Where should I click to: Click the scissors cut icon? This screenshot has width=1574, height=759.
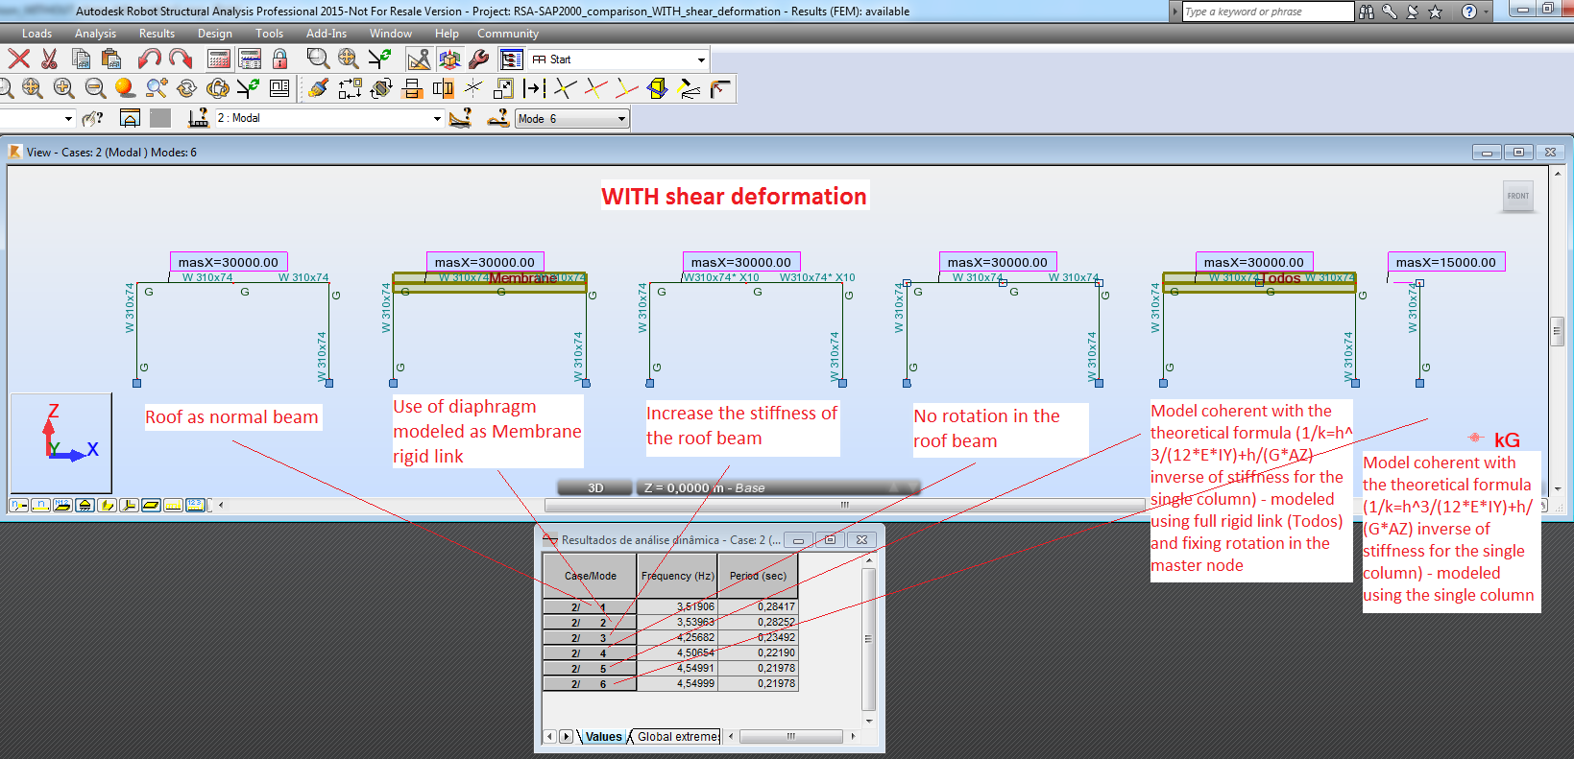[50, 59]
